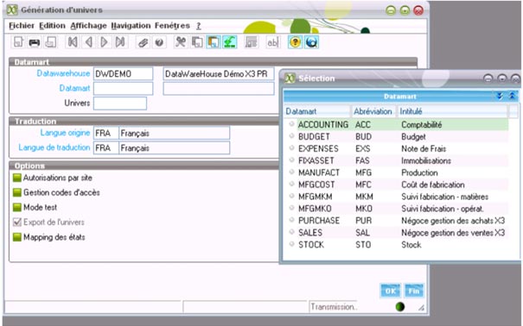Open the Fenêtres menu
Screen dimensions: 523x326
coord(172,26)
